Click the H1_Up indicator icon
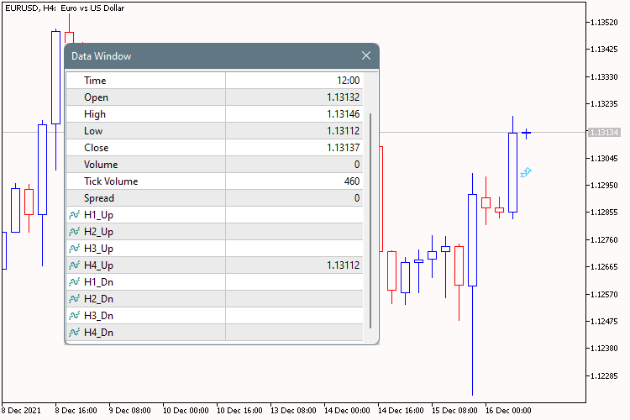The width and height of the screenshot is (630, 420). tap(74, 215)
